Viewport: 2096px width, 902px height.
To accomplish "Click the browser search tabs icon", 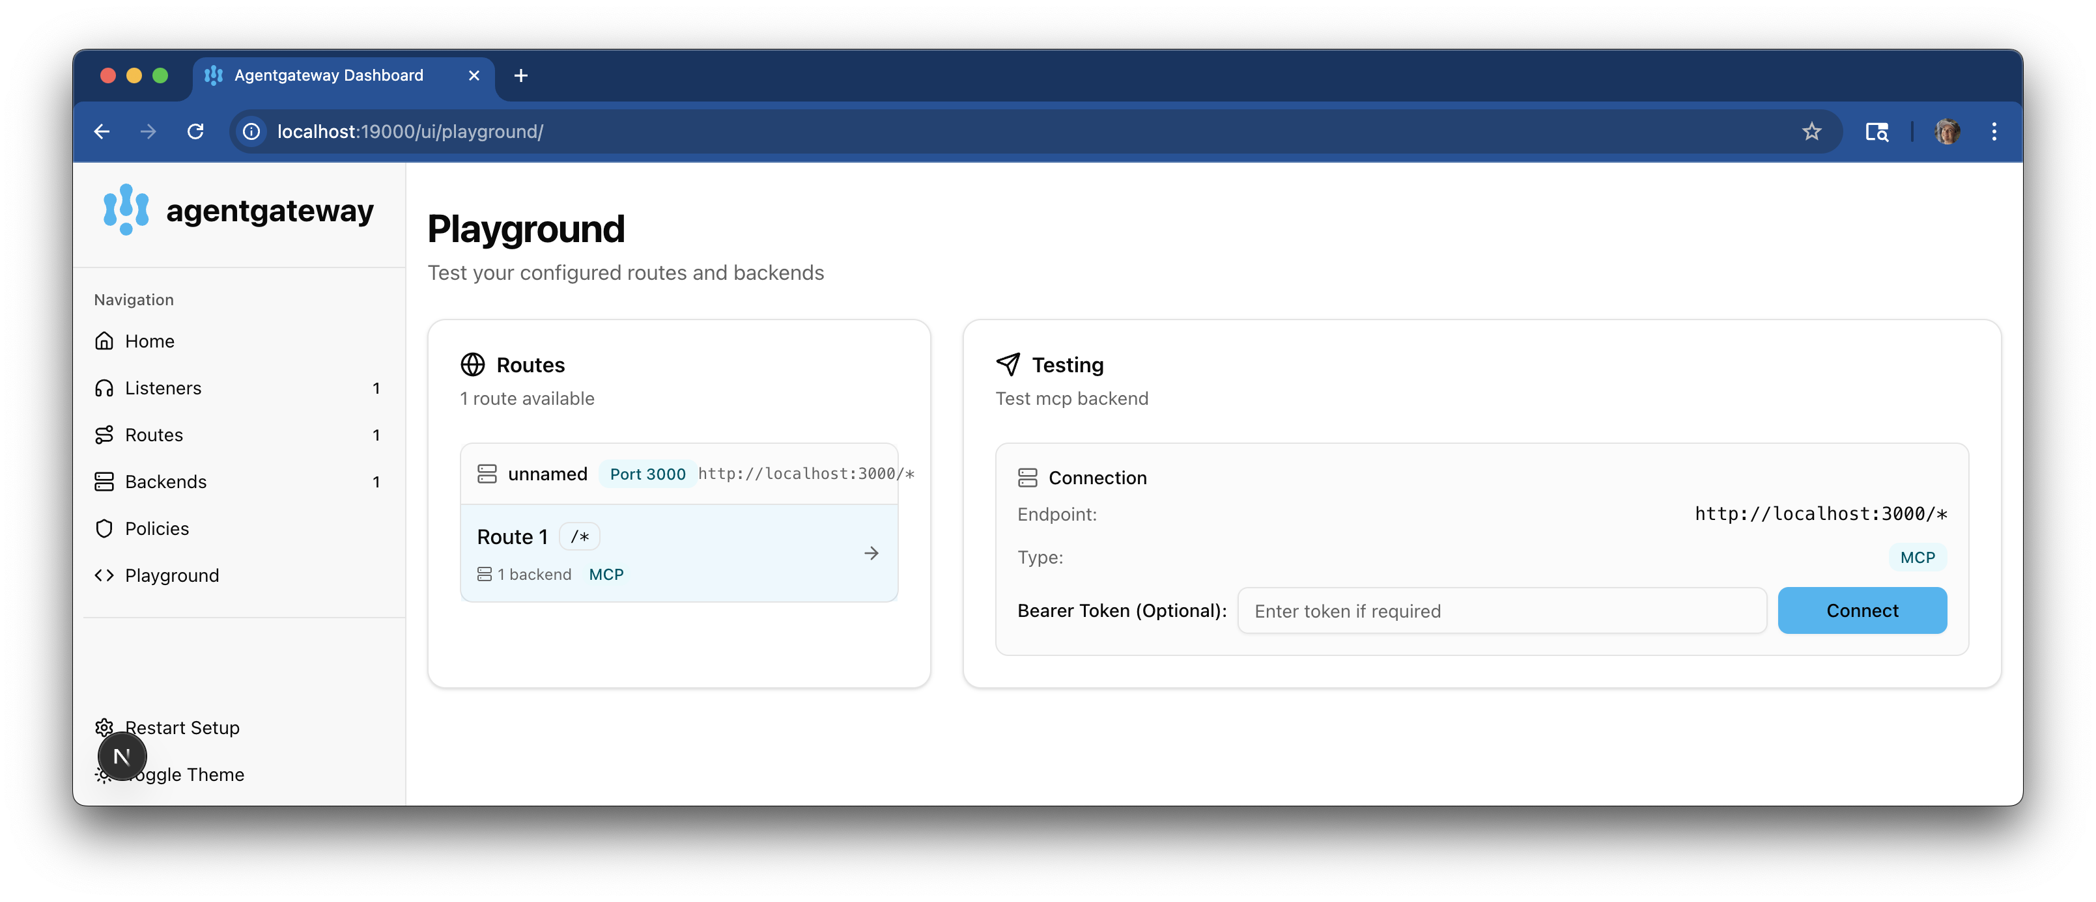I will pyautogui.click(x=1876, y=131).
